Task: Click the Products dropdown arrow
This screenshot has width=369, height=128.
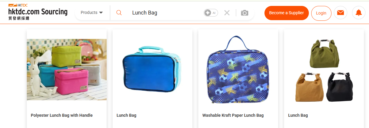Action: click(x=101, y=13)
